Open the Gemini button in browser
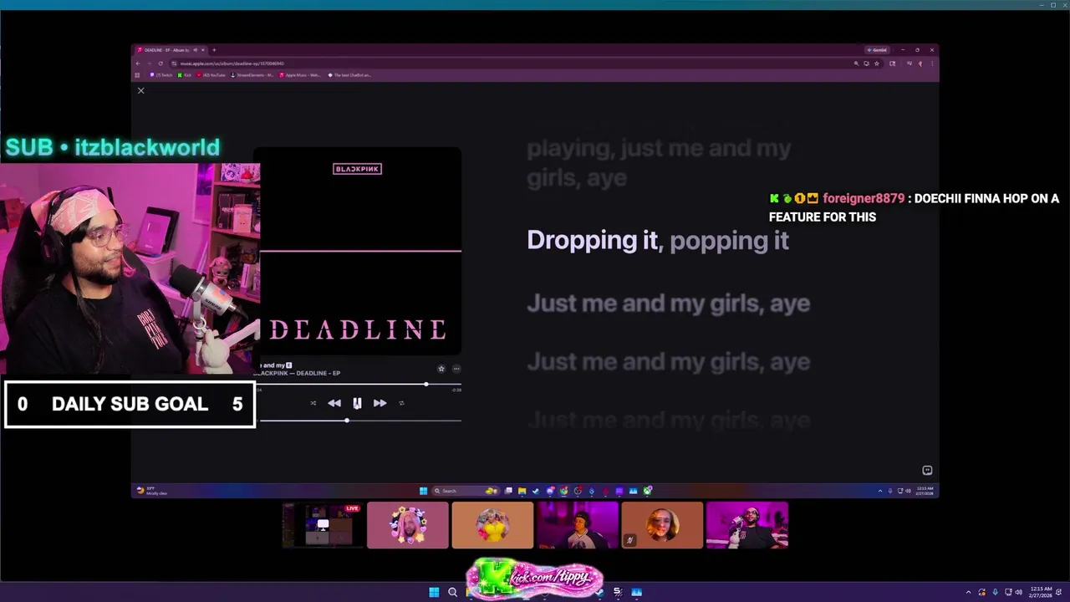The width and height of the screenshot is (1070, 602). [877, 50]
